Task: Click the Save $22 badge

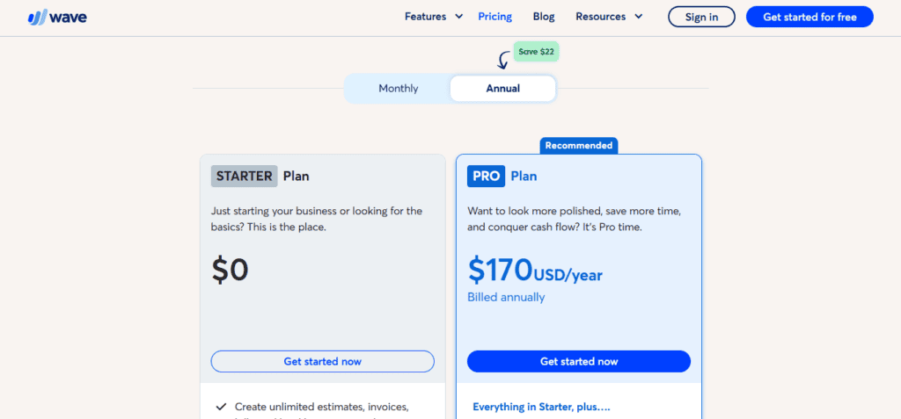Action: pos(536,52)
